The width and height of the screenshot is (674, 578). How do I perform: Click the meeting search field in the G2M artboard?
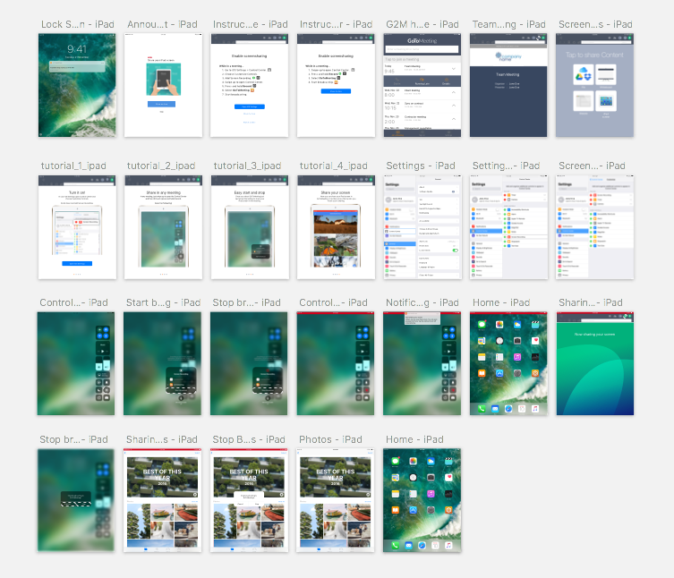pyautogui.click(x=422, y=49)
